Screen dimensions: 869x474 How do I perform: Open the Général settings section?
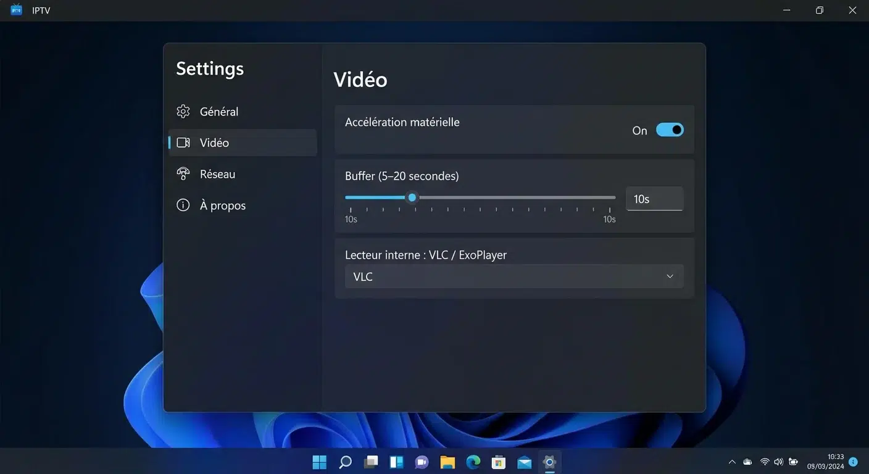point(218,112)
